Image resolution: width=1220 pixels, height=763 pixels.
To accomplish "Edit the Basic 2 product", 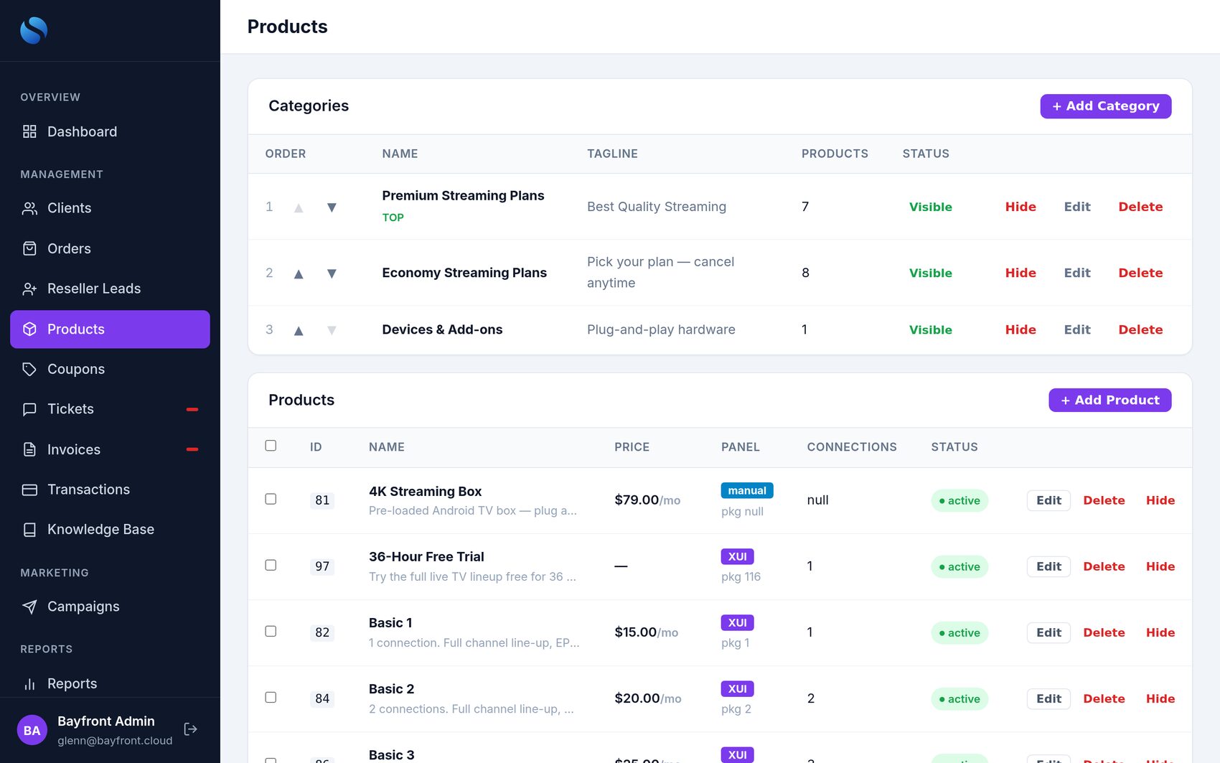I will 1048,698.
